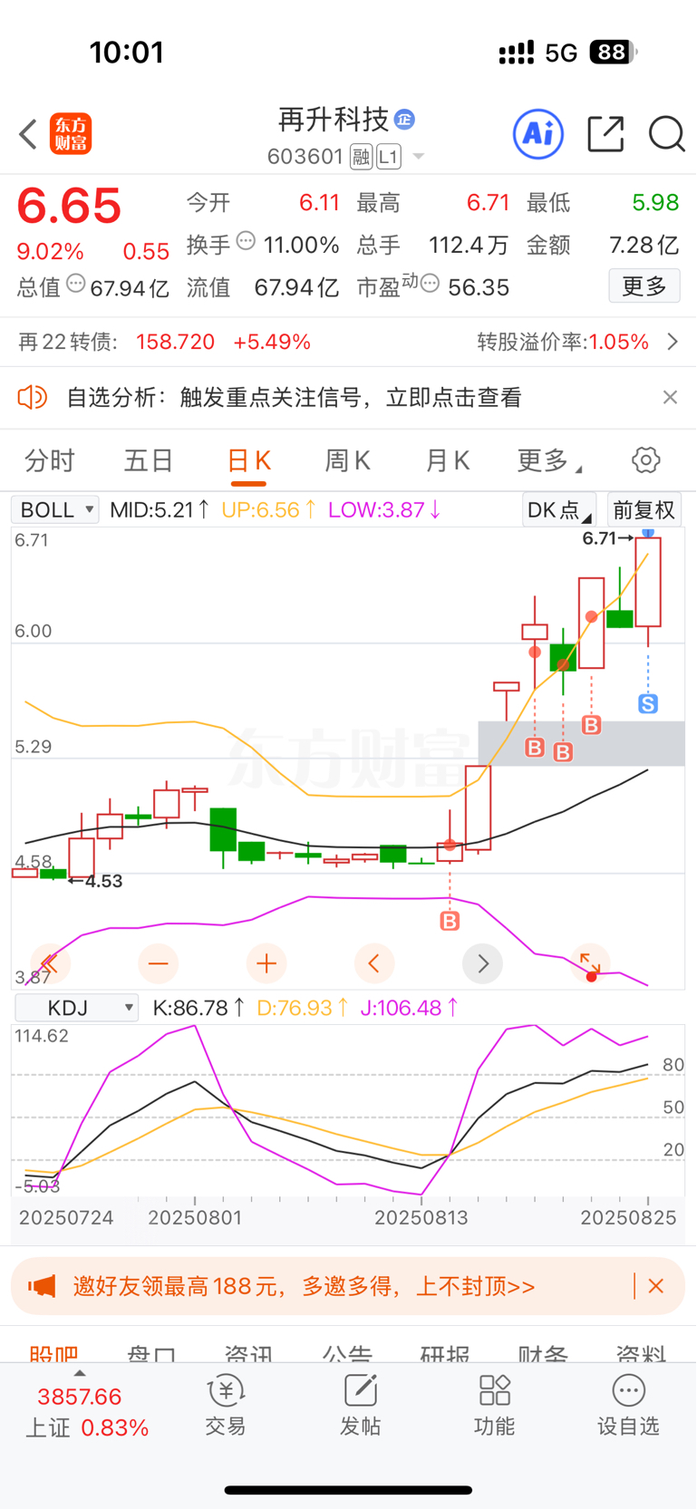Viewport: 697px width, 1509px height.
Task: Expand the stock code dropdown arrow
Action: click(x=419, y=157)
